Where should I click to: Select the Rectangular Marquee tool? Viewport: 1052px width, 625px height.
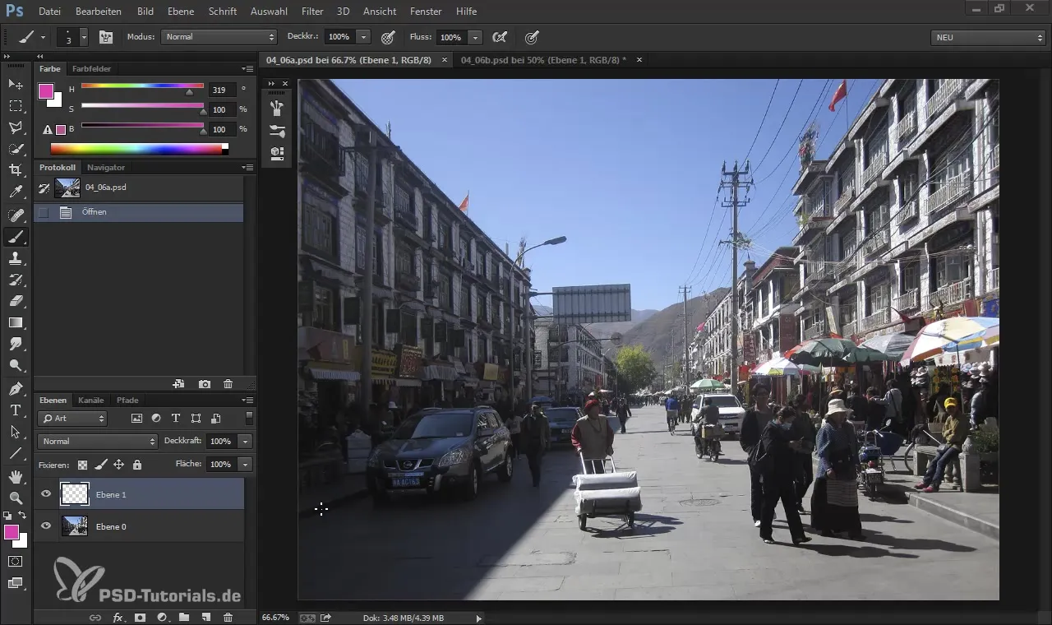click(x=16, y=106)
